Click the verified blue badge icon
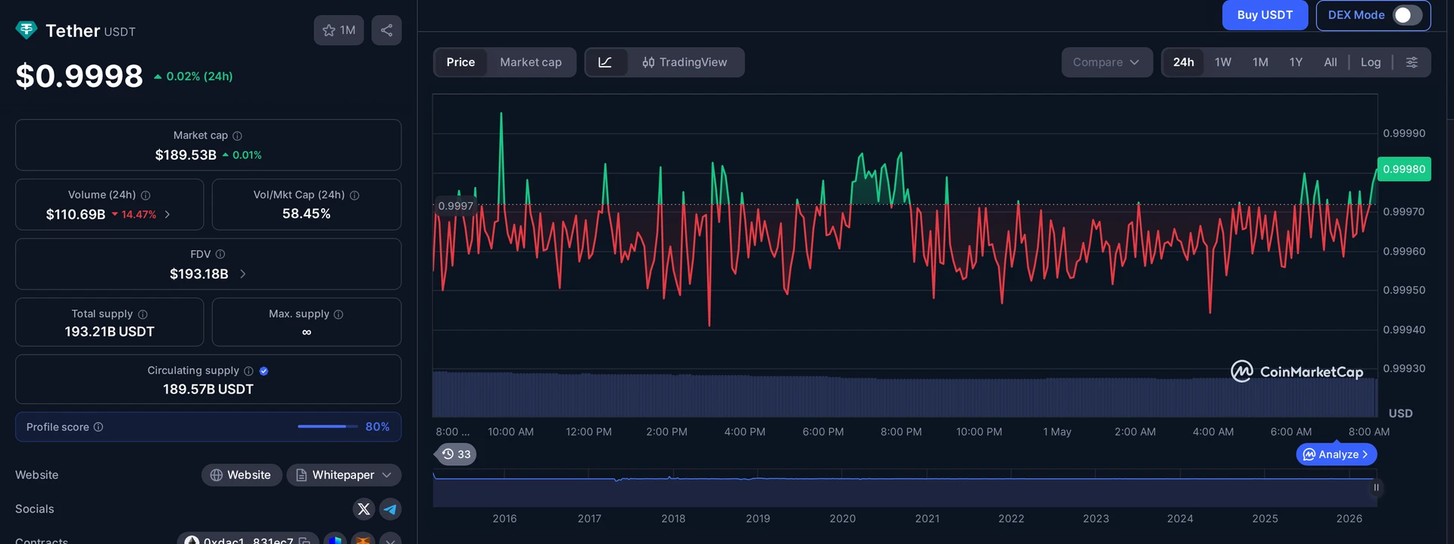This screenshot has height=544, width=1454. (264, 371)
